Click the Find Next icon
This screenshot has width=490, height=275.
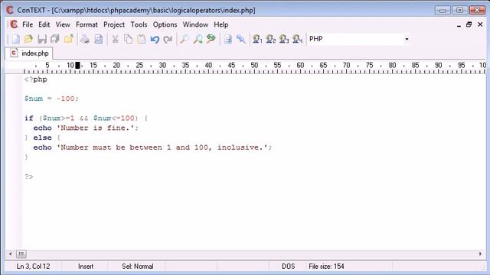tap(198, 39)
